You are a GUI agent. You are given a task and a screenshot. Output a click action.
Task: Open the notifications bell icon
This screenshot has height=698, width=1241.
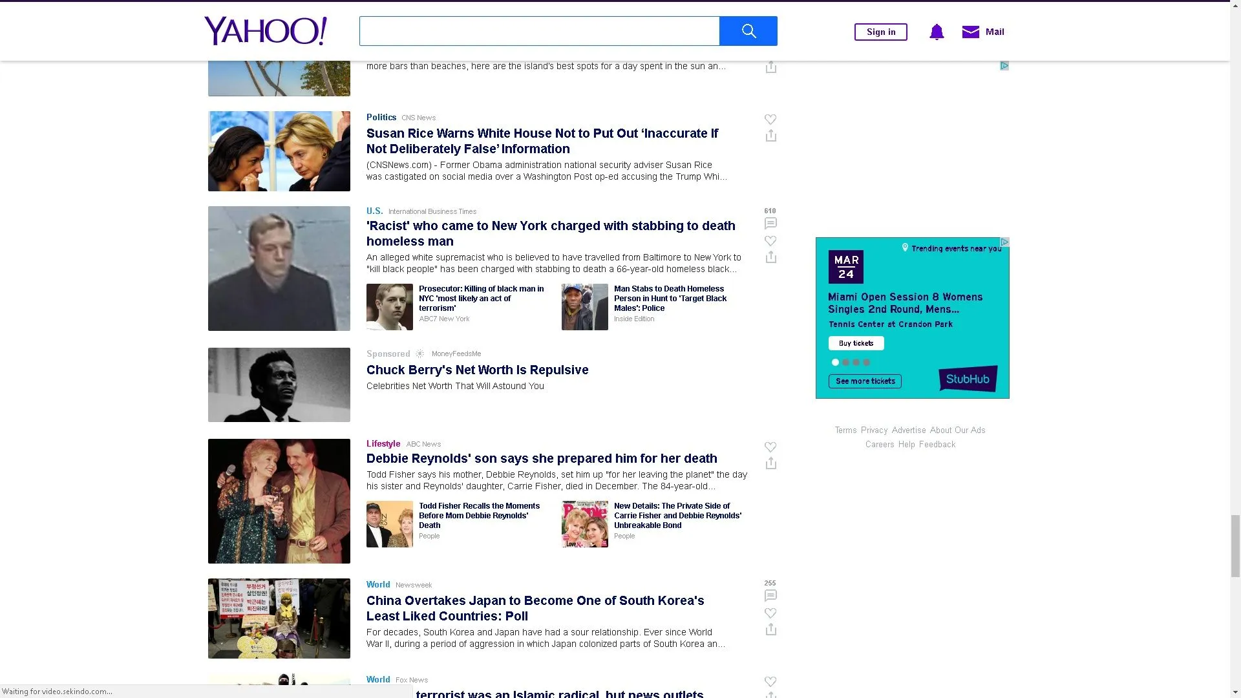click(937, 32)
